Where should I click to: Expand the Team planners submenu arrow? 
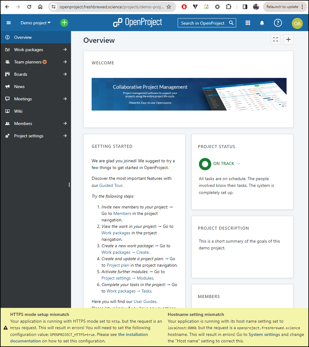[x=65, y=62]
